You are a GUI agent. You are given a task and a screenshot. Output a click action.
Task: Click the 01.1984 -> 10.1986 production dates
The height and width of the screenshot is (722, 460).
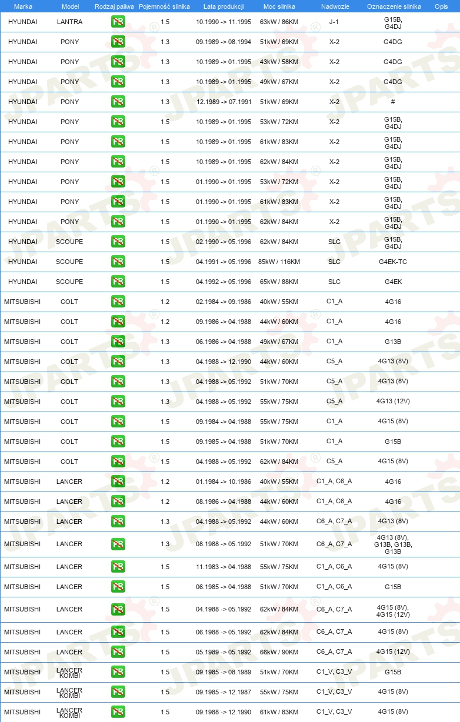click(224, 482)
